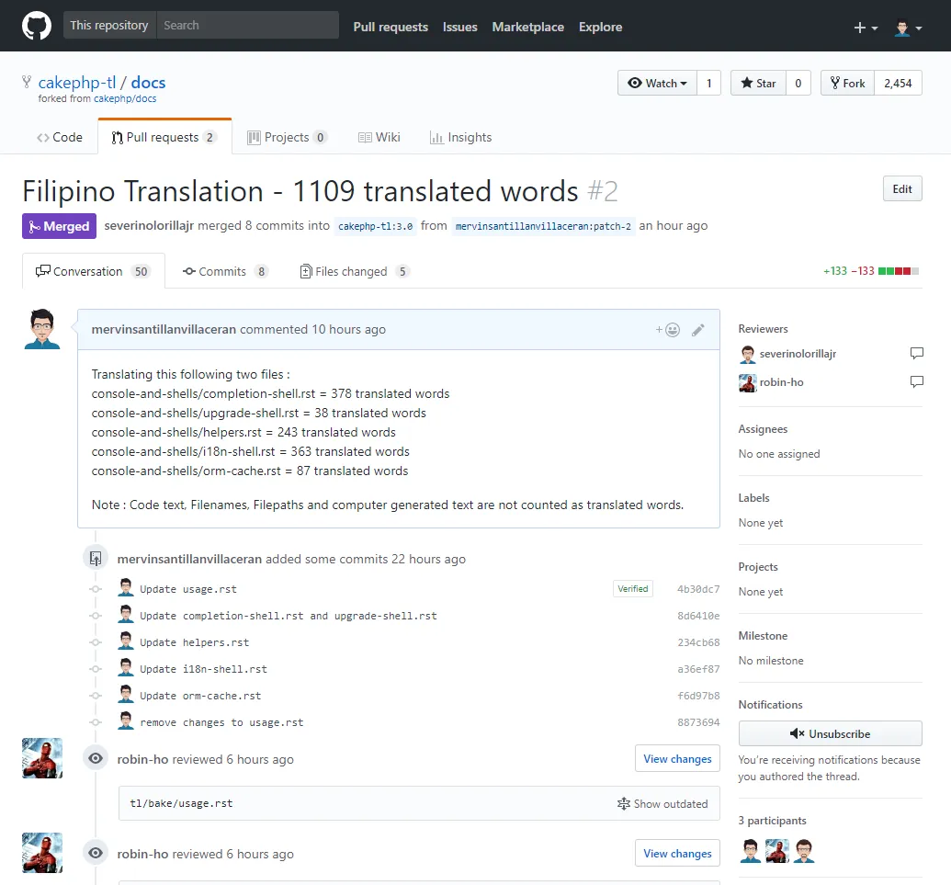The width and height of the screenshot is (951, 885).
Task: Click the severinolorillajr reviewer avatar
Action: (x=747, y=354)
